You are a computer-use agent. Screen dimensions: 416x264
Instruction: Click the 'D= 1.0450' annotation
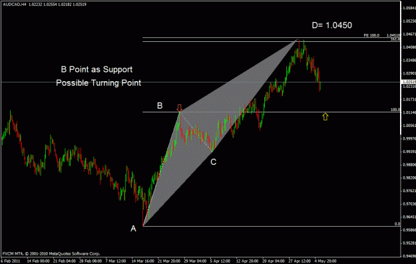332,25
